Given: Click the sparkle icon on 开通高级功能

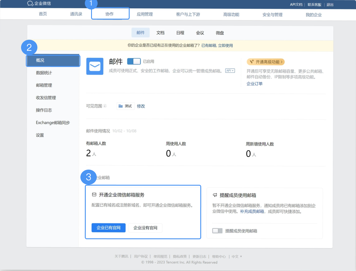Looking at the screenshot, I should (252, 62).
